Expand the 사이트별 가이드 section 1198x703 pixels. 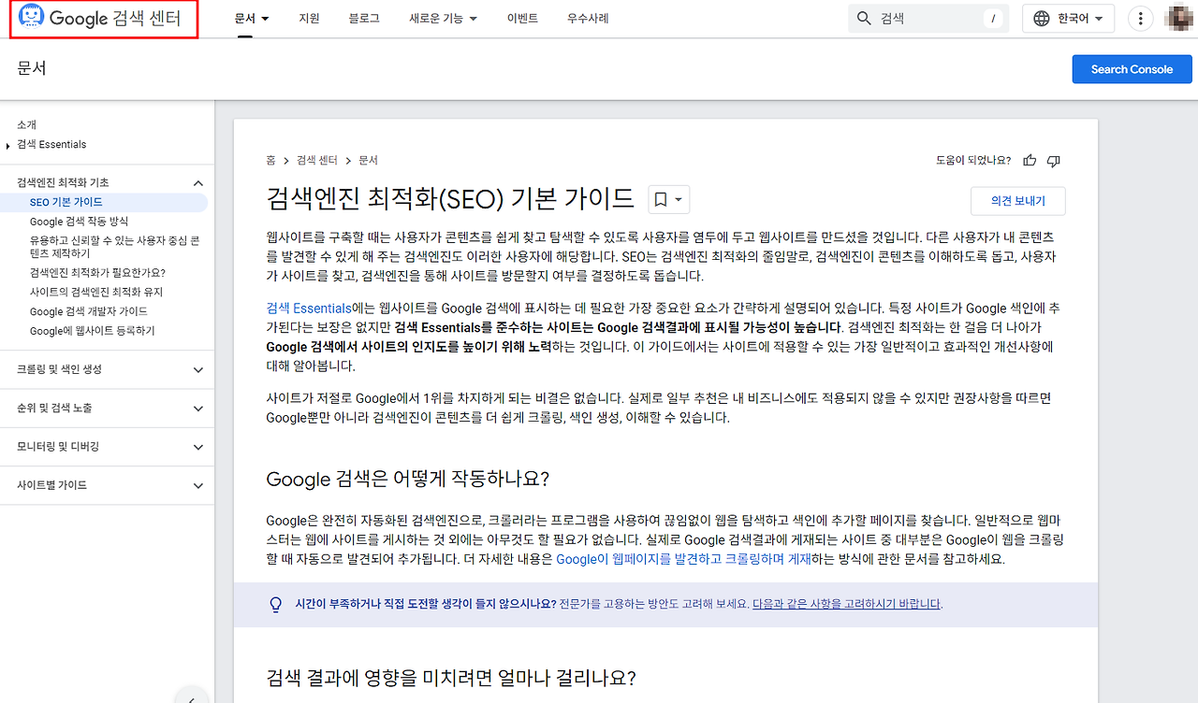click(197, 486)
